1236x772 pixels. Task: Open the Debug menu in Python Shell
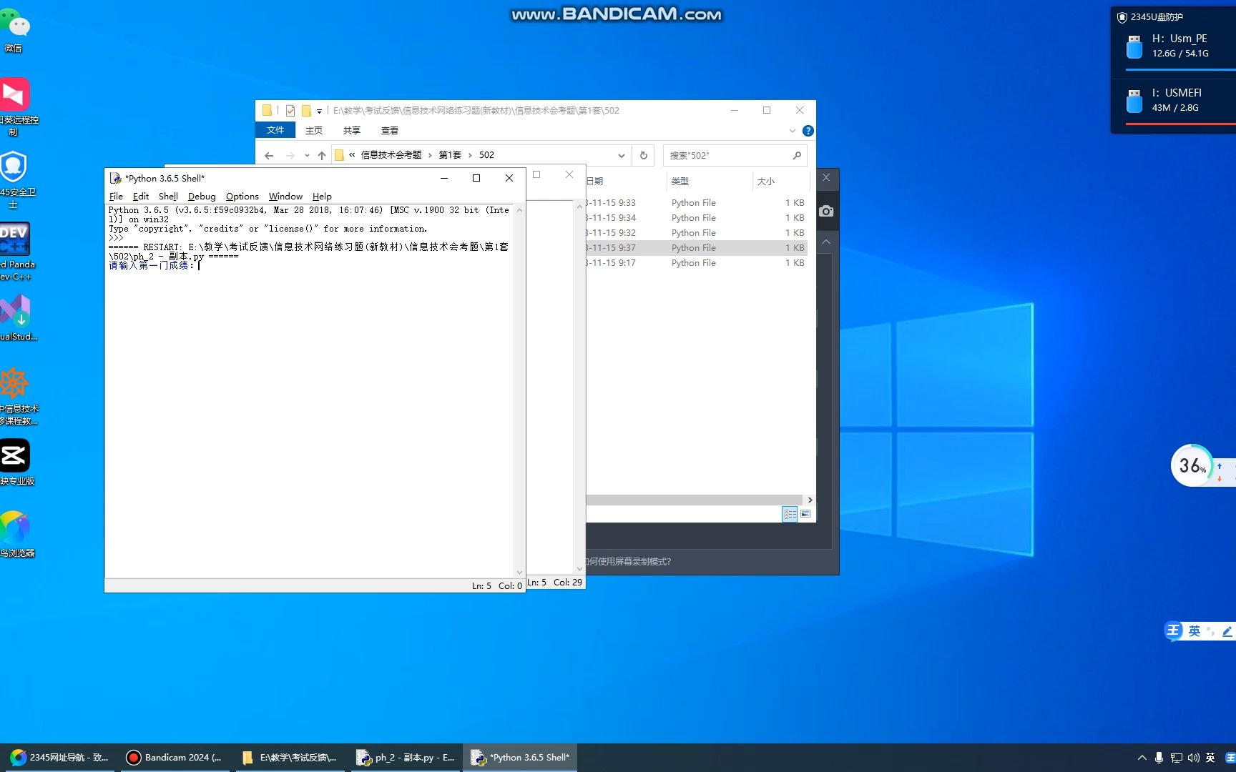click(x=202, y=197)
